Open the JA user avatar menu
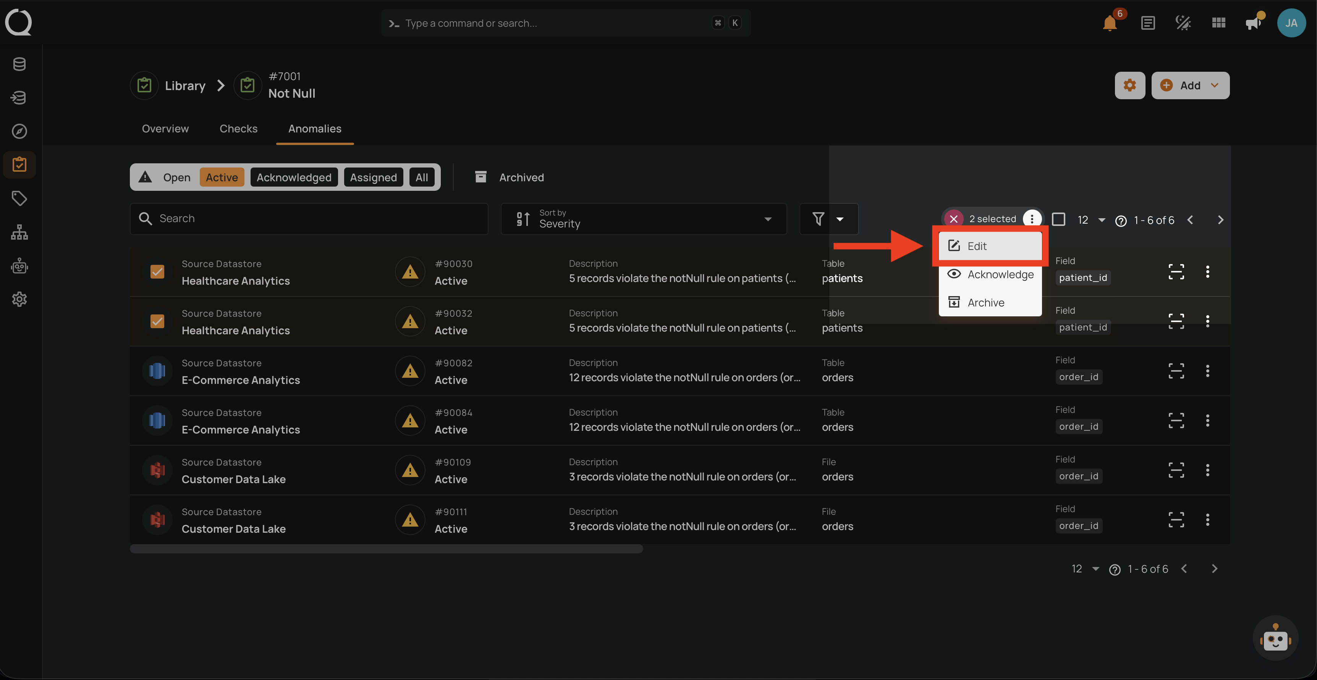This screenshot has height=680, width=1317. (1291, 23)
